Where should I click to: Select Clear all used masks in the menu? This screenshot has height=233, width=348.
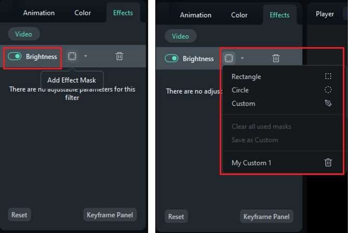(261, 126)
